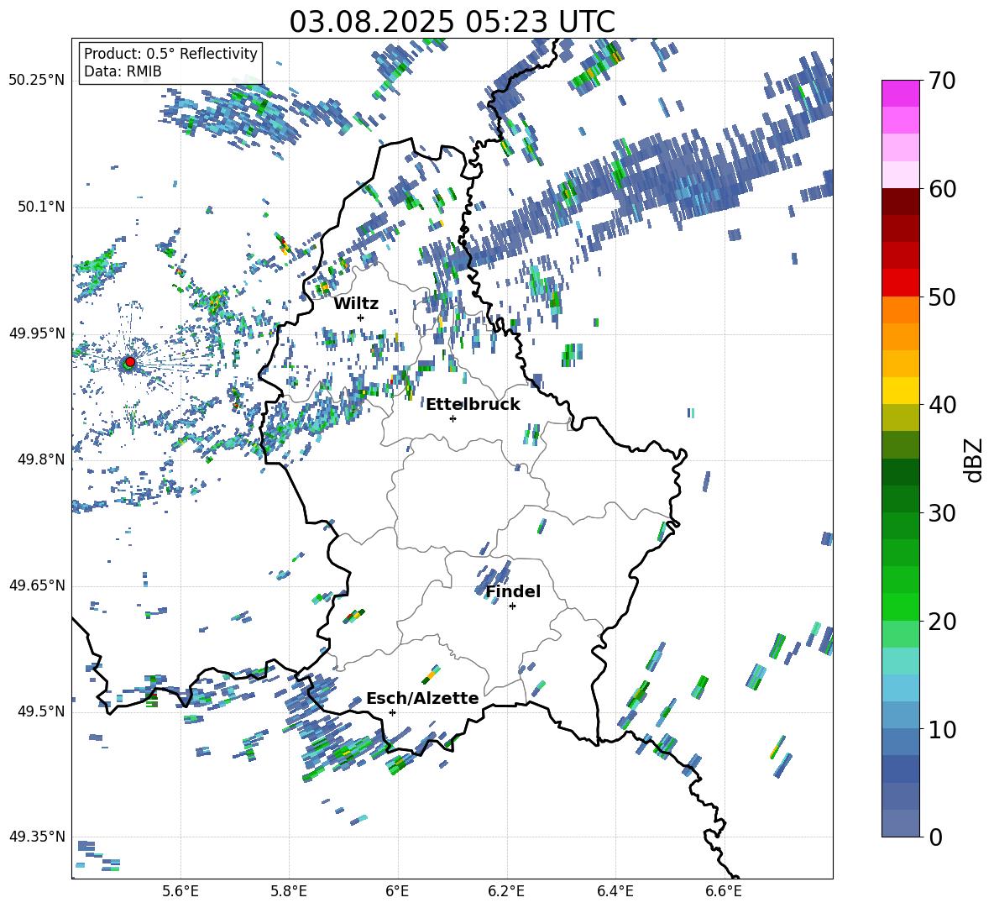Click the 50.1°N latitude label
This screenshot has height=908, width=994.
(40, 207)
